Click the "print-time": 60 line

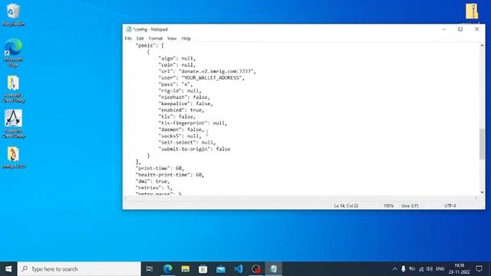coord(160,169)
